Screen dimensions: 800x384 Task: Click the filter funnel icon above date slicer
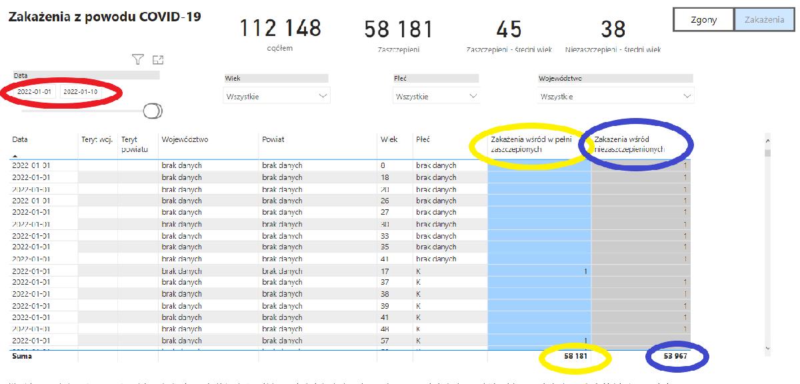[137, 60]
